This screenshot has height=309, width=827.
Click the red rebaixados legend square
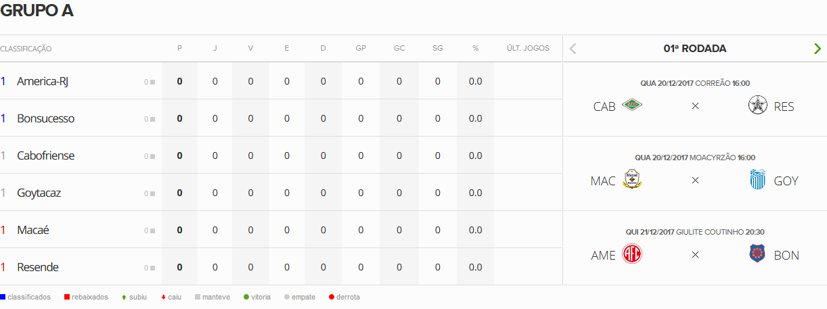[x=67, y=297]
